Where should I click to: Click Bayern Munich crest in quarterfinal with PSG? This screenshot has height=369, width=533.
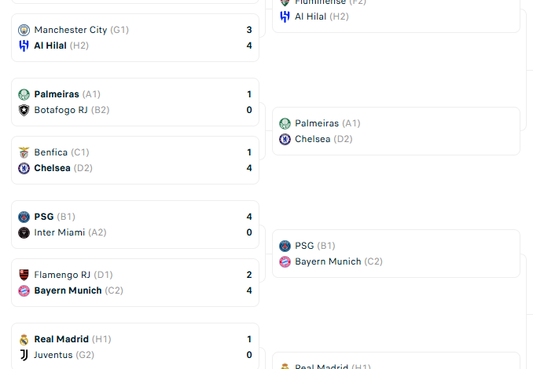[285, 261]
